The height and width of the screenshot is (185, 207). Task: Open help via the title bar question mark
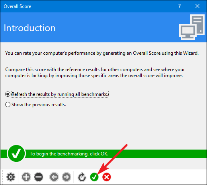(180, 6)
